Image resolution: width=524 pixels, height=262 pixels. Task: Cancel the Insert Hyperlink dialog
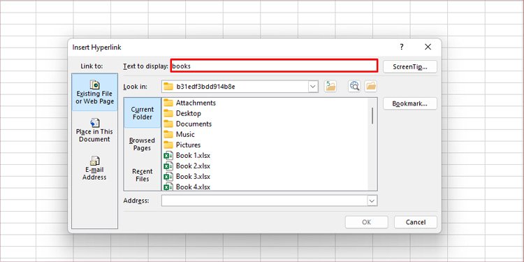click(x=416, y=222)
